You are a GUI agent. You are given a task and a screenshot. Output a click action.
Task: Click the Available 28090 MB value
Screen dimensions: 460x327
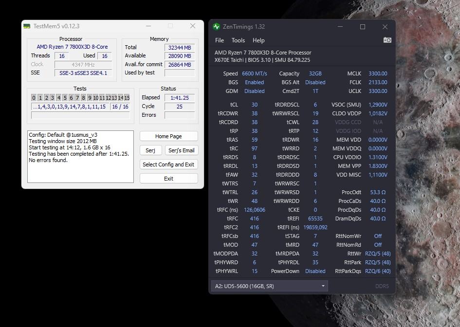[180, 56]
